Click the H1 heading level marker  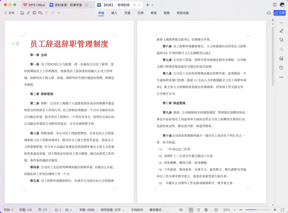click(13, 44)
